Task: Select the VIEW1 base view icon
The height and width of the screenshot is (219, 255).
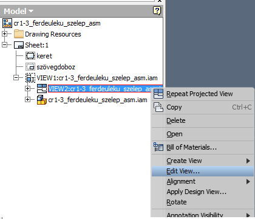Action: [x=30, y=78]
